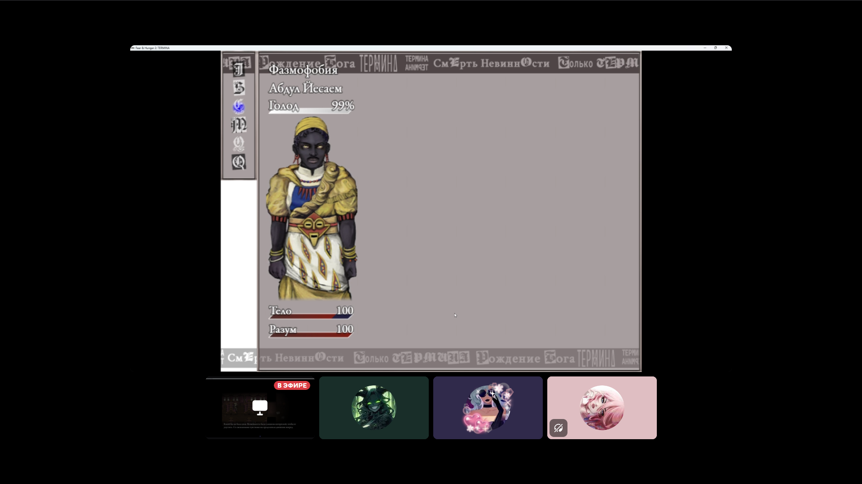Select the 'I' menu letter icon
This screenshot has width=862, height=484.
(x=239, y=69)
